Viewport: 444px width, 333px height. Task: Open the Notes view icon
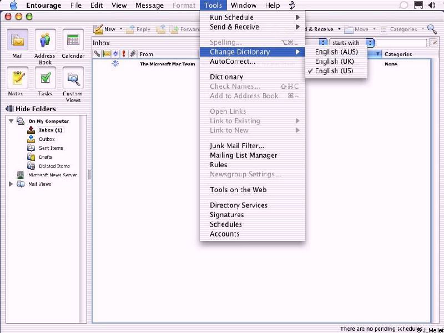(17, 78)
